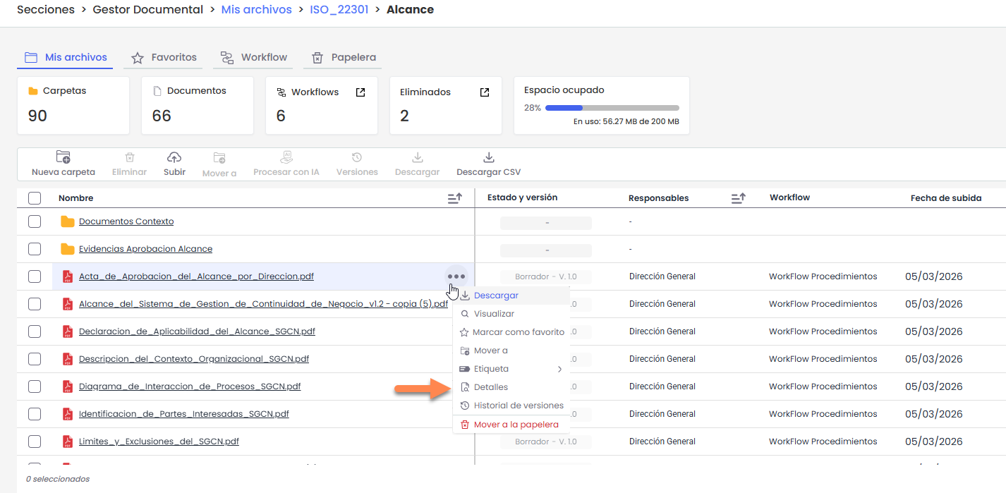Click the Descargar CSV icon

[488, 157]
